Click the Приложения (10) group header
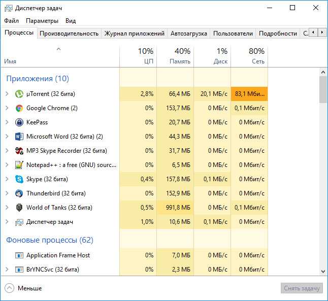The height and width of the screenshot is (301, 328). point(38,79)
